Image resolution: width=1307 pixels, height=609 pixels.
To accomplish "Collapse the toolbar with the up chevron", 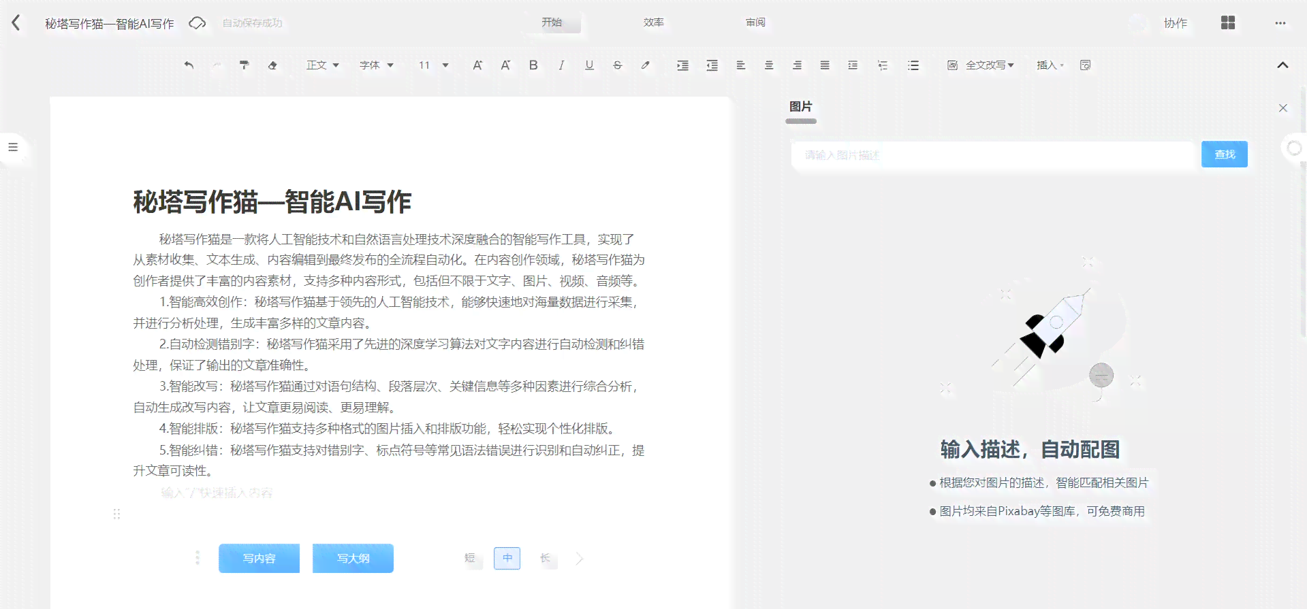I will click(1282, 65).
